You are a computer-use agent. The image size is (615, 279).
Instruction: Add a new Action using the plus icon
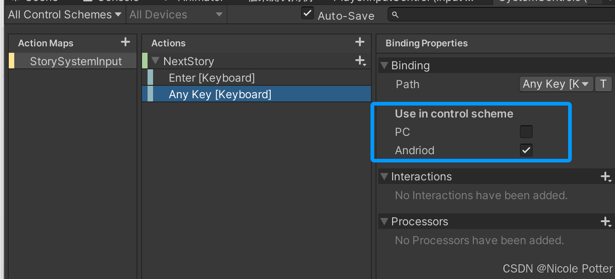point(359,42)
